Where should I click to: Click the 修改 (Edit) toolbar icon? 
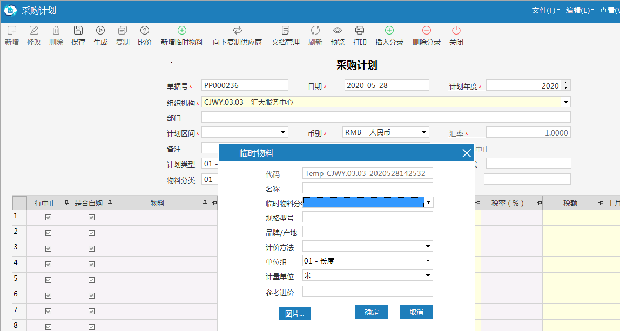[34, 30]
